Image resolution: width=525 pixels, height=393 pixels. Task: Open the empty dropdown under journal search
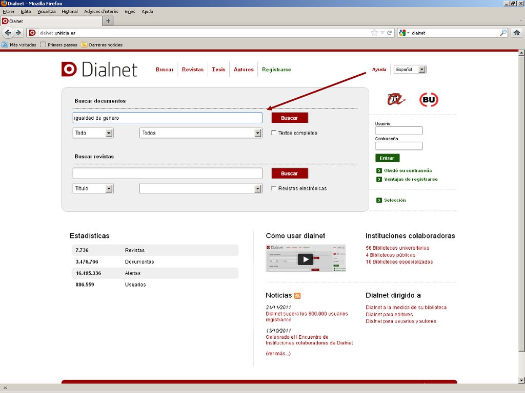(200, 188)
